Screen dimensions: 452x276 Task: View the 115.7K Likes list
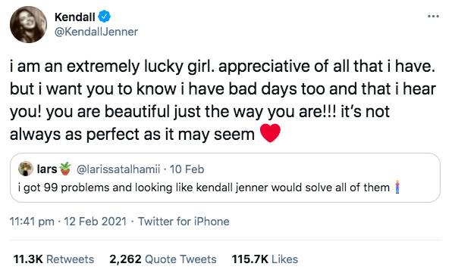click(x=265, y=259)
